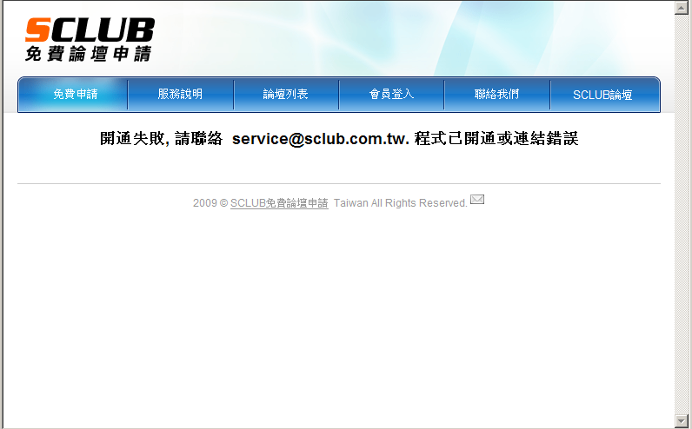The image size is (692, 429).
Task: Click the service@sclub.com.tw email text
Action: [321, 139]
